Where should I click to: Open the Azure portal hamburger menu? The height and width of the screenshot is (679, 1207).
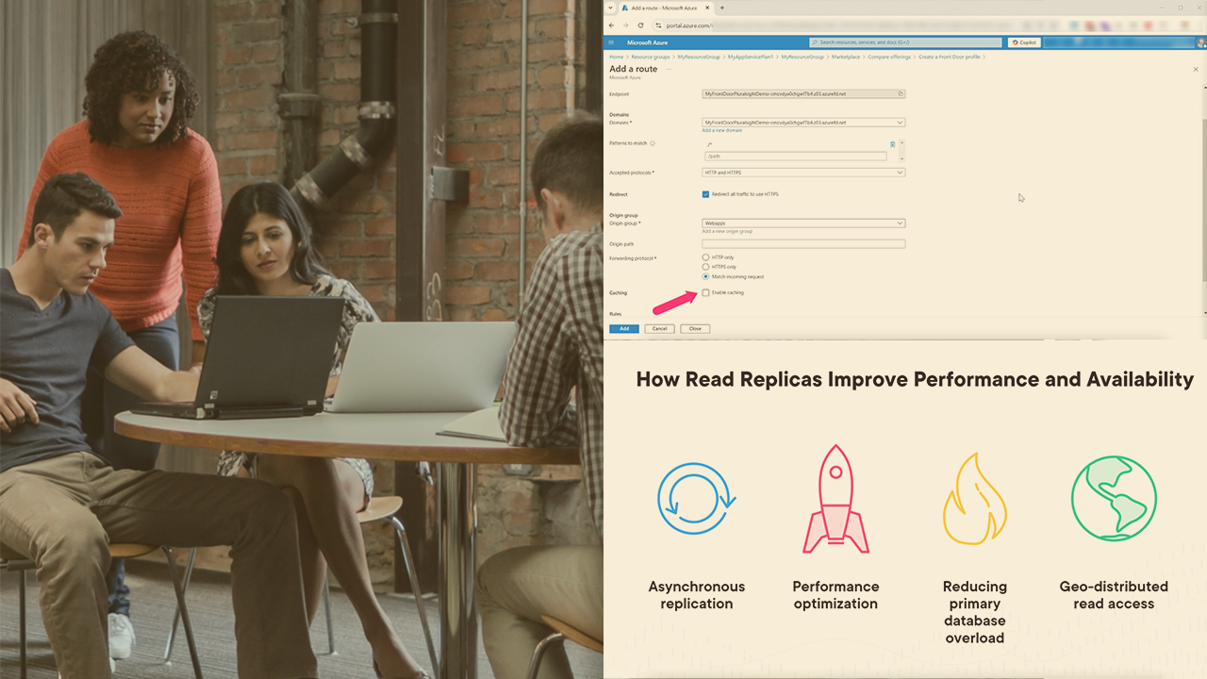coord(611,42)
